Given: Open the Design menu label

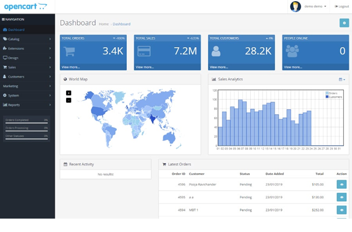Looking at the screenshot, I should tap(13, 58).
